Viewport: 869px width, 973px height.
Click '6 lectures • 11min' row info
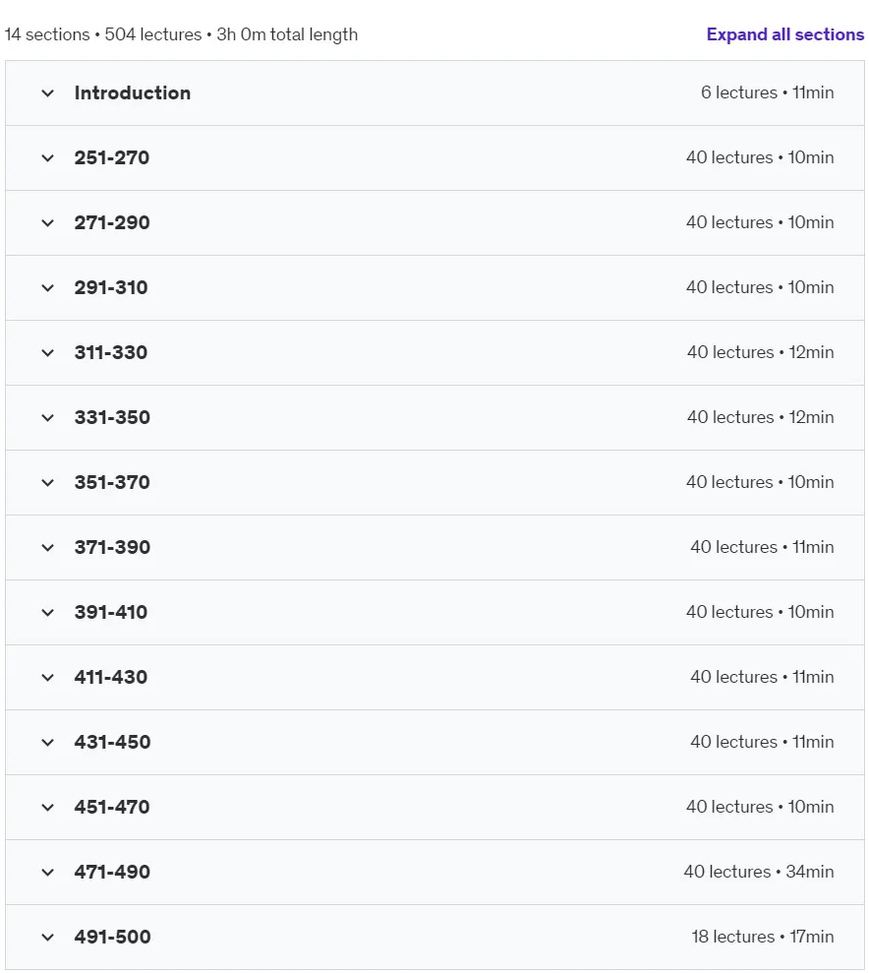pyautogui.click(x=768, y=93)
